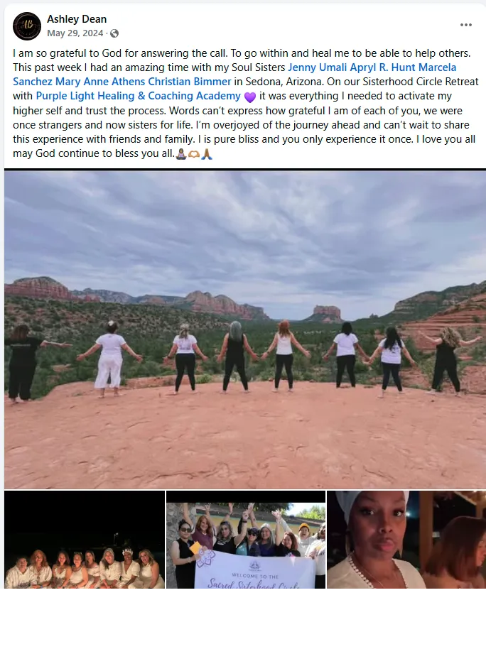Open the Sacred Sisterhood Circle banner photo

pos(246,540)
